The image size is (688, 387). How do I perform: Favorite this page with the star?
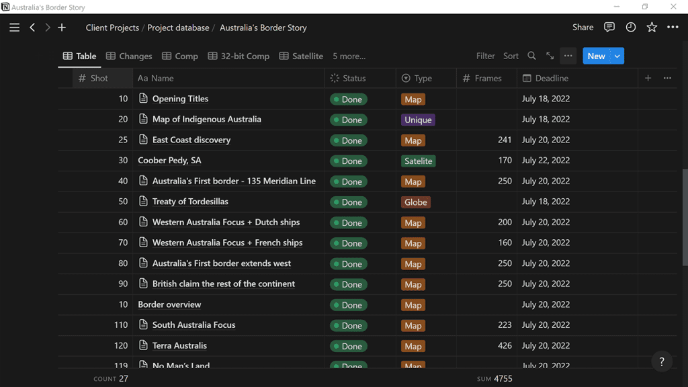point(652,27)
